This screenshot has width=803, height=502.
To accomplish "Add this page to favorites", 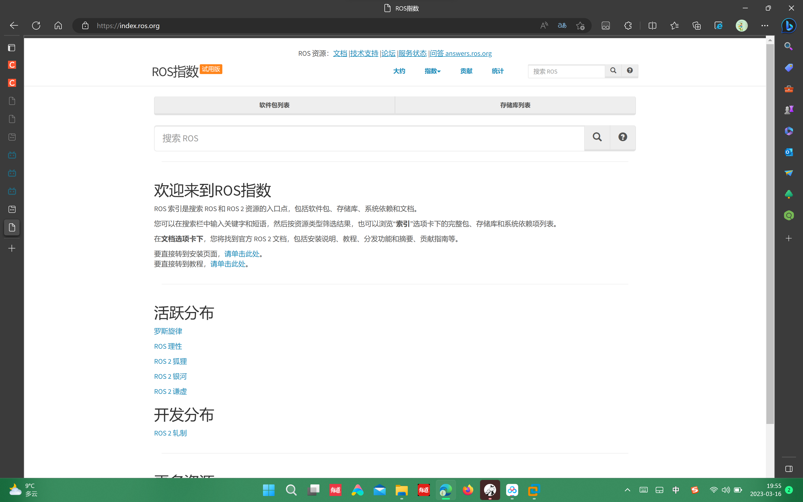I will (x=580, y=26).
